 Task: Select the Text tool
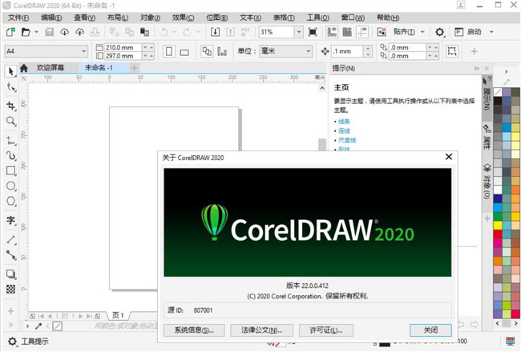(11, 220)
